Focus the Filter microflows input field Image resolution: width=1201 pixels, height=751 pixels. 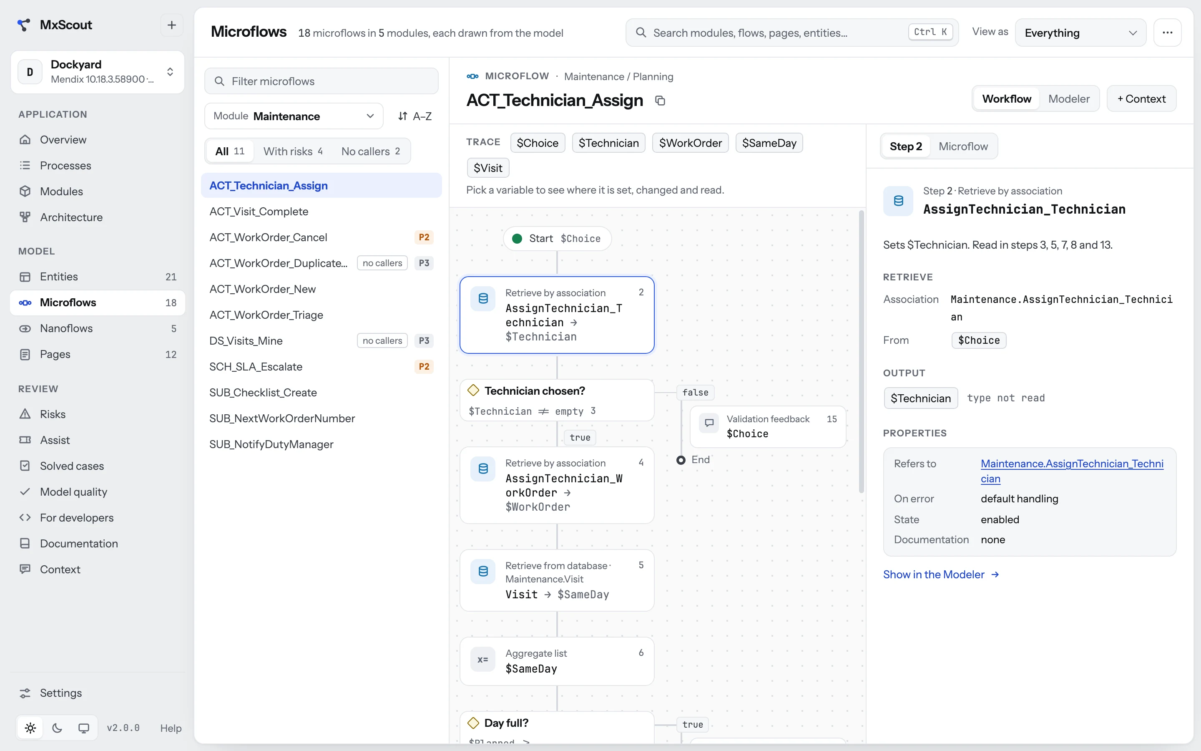click(x=322, y=81)
